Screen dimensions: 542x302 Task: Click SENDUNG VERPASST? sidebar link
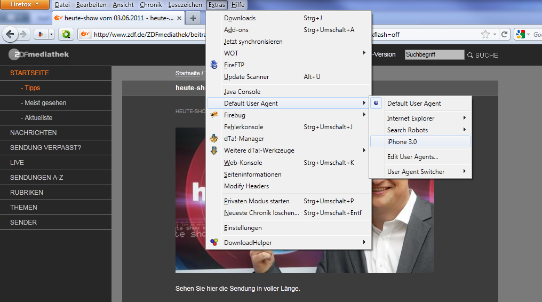tap(46, 148)
